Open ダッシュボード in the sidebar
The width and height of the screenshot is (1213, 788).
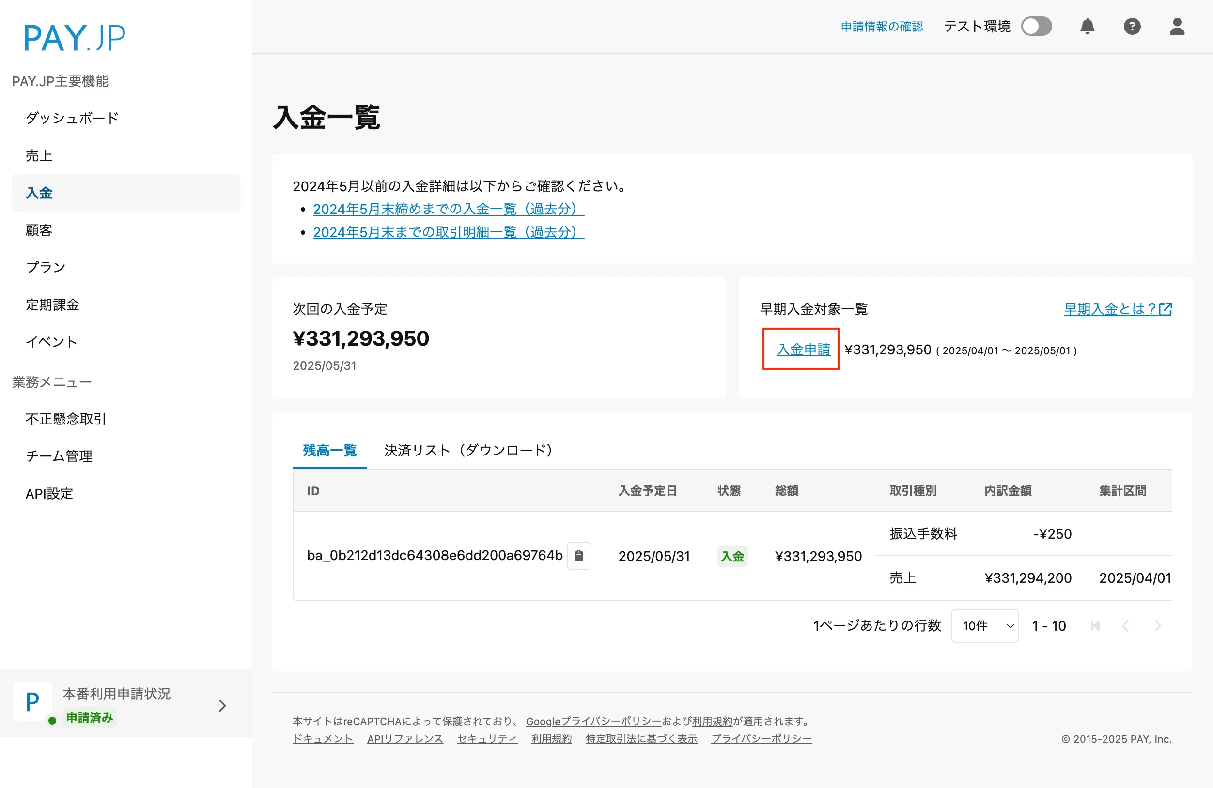pos(72,118)
